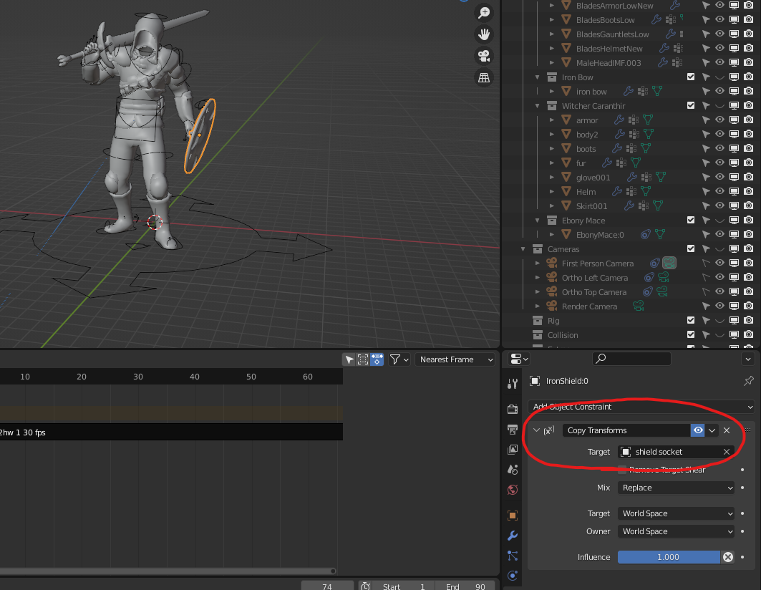The image size is (761, 590).
Task: Click the Copy Transforms constraint name field
Action: point(626,430)
